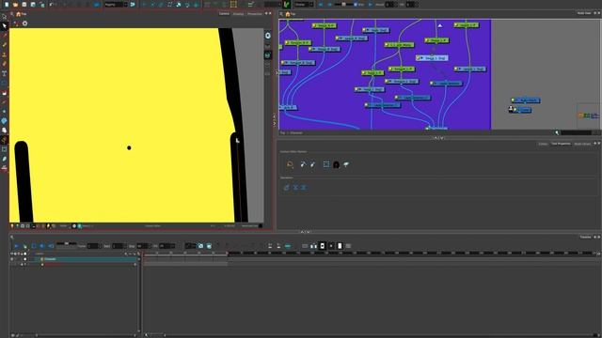The width and height of the screenshot is (602, 338).
Task: Switch to the Colour tab
Action: pos(543,144)
